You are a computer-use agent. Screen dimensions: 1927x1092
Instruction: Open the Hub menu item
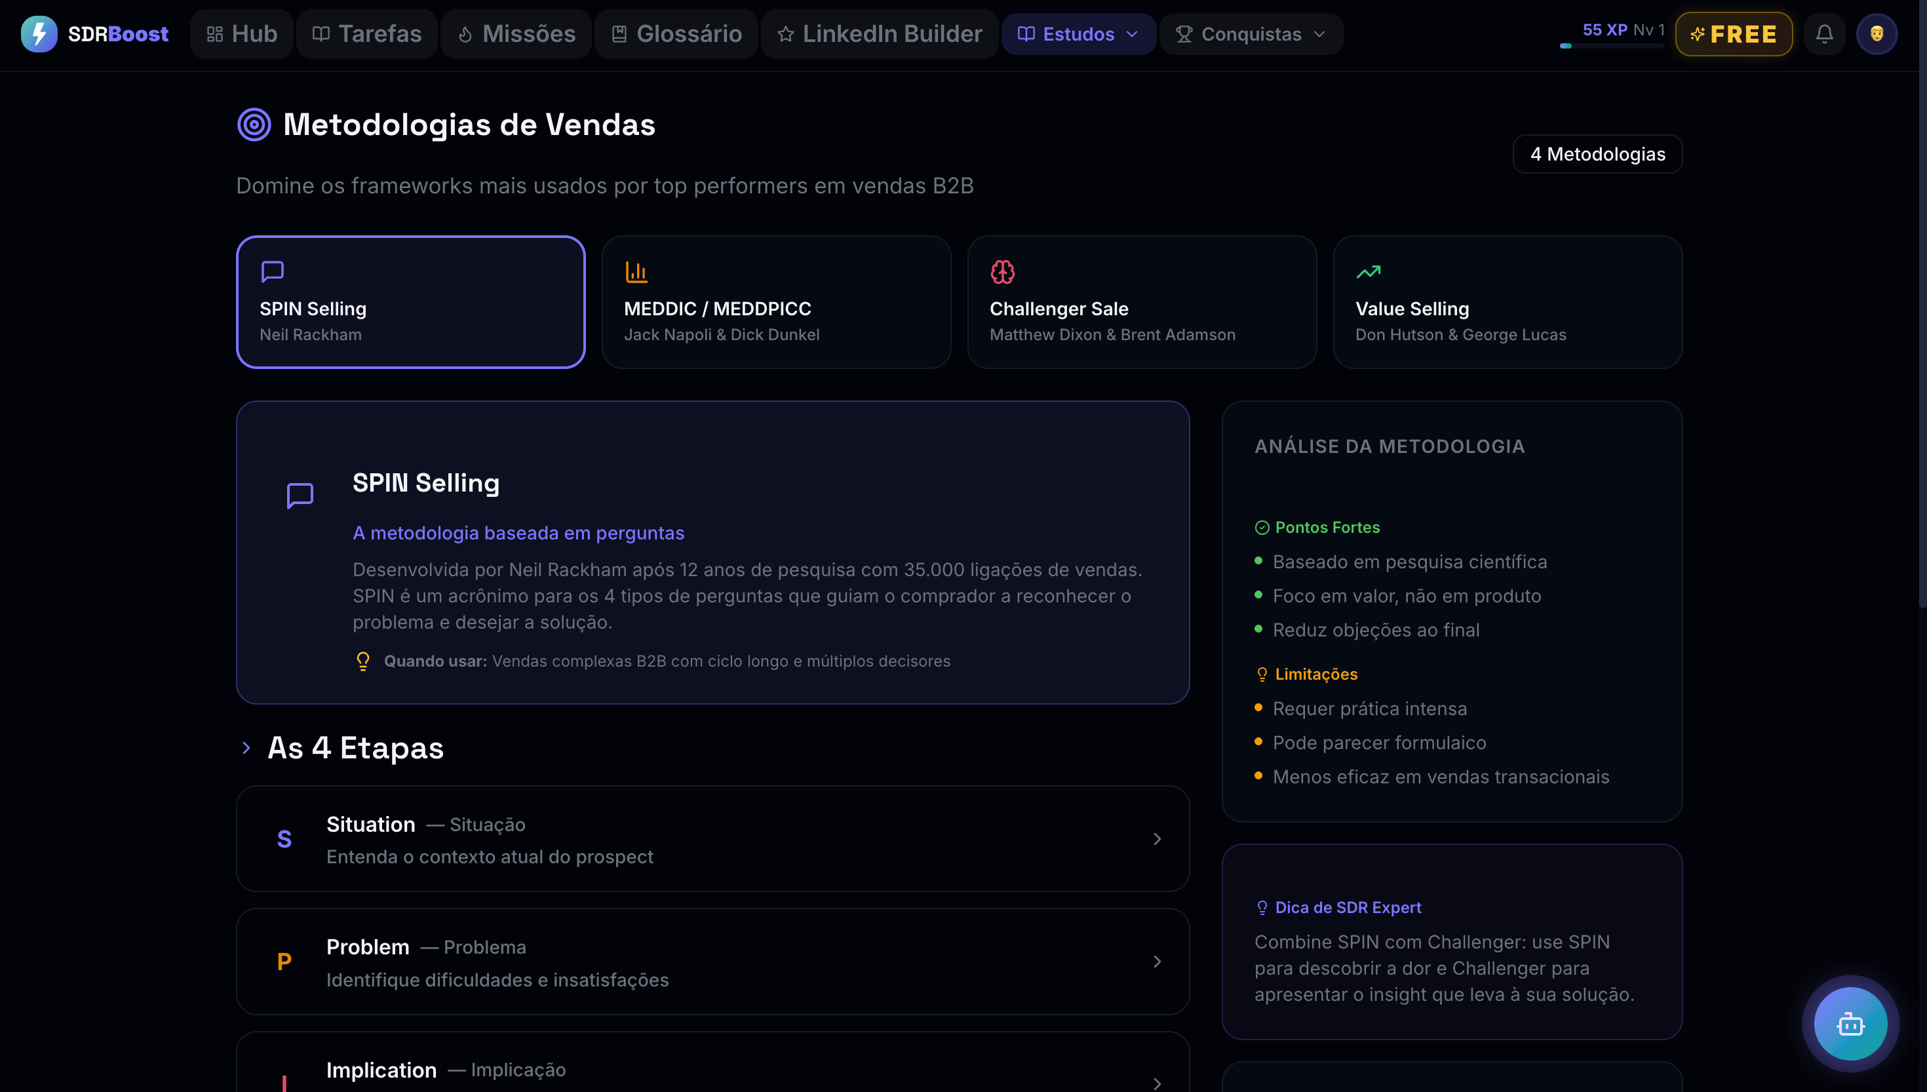point(241,33)
